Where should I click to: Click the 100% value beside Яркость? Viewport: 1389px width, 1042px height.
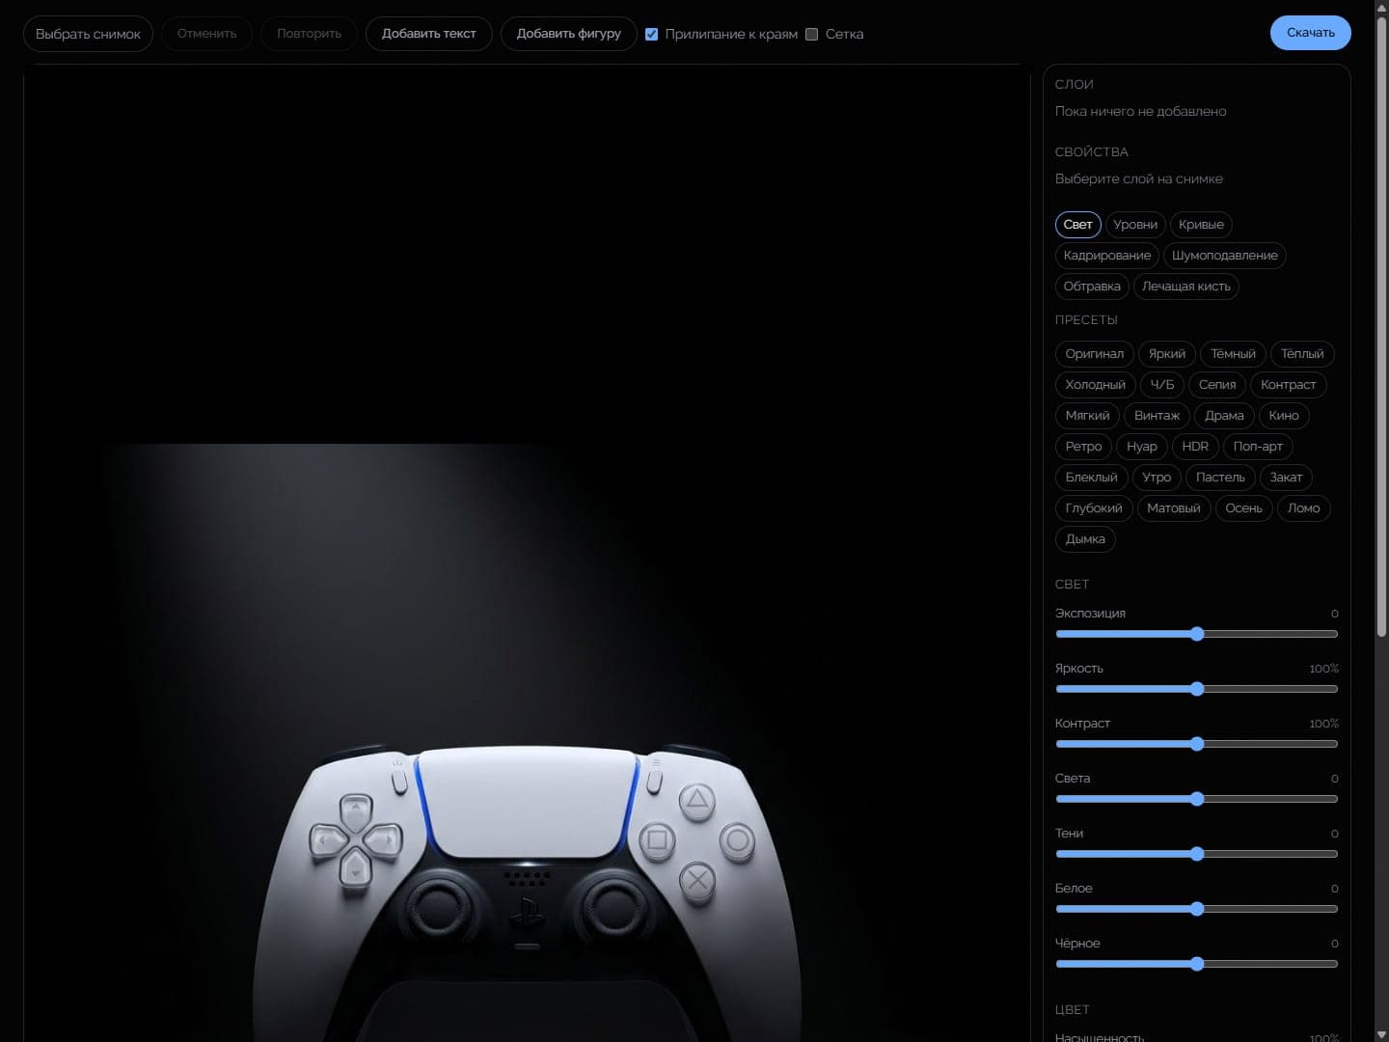(1323, 669)
